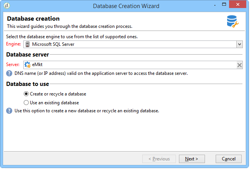Open the Engine dropdown arrow

tap(239, 44)
